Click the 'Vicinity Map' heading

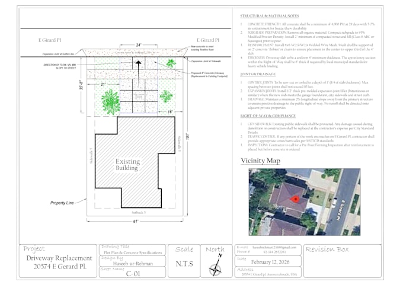pos(260,161)
